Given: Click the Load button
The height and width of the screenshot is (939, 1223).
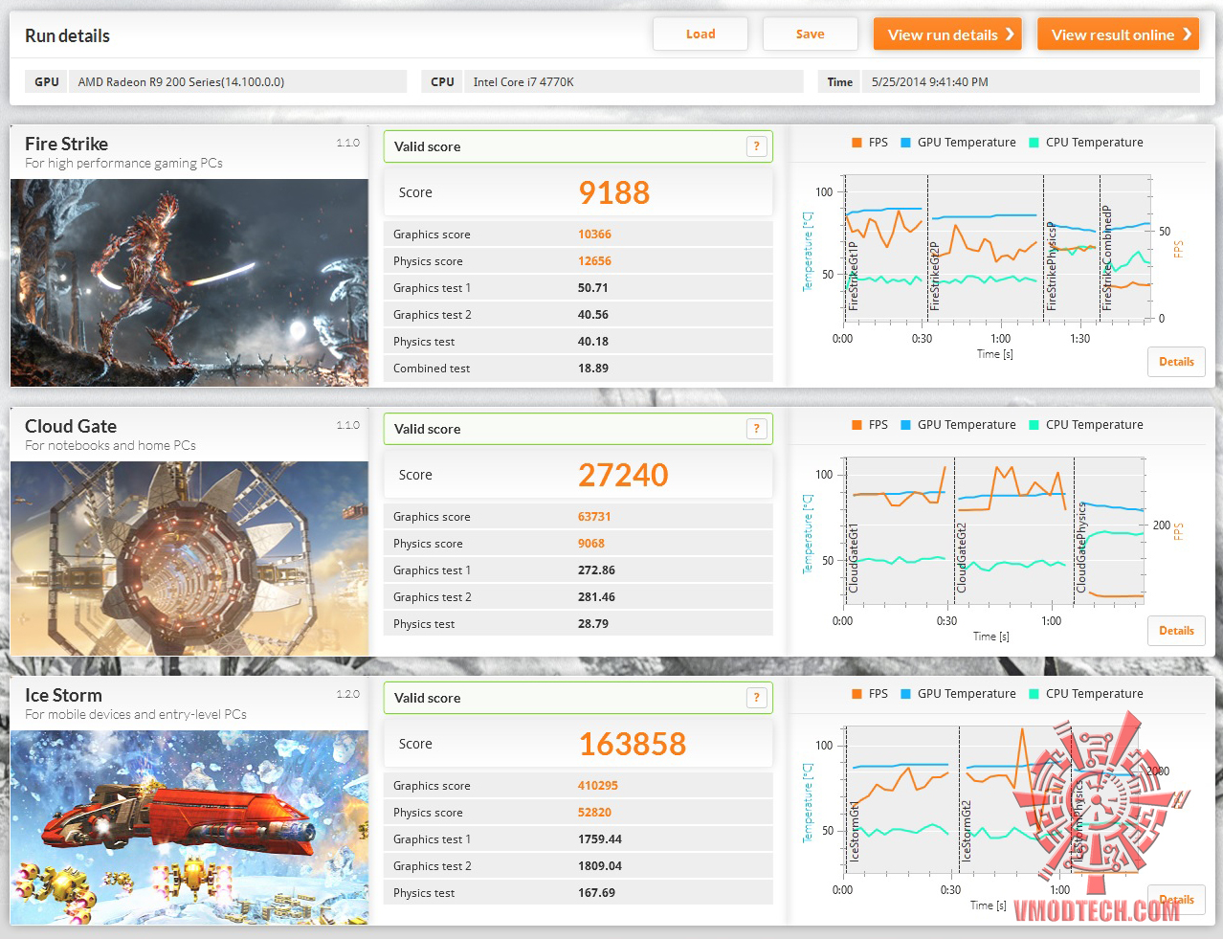Looking at the screenshot, I should 700,34.
